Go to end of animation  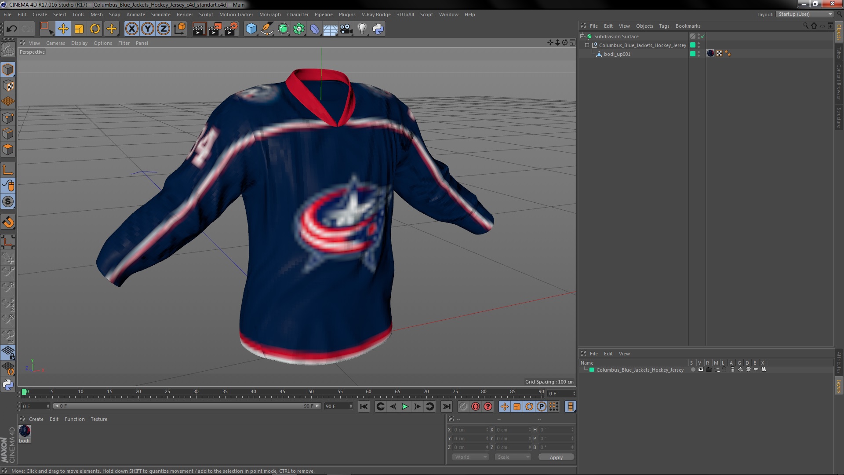pyautogui.click(x=447, y=406)
